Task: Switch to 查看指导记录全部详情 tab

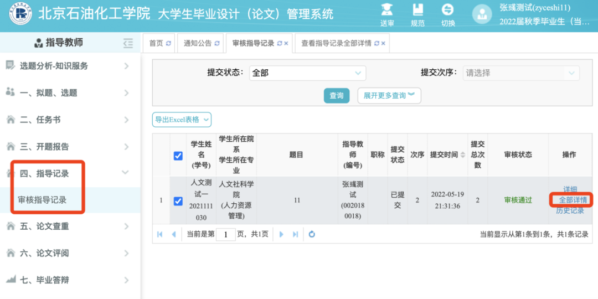Action: coord(336,43)
